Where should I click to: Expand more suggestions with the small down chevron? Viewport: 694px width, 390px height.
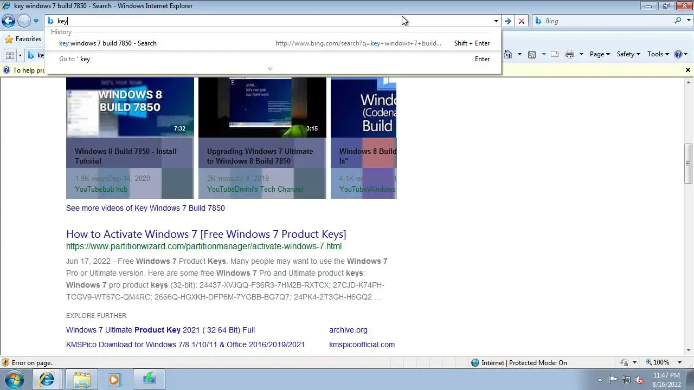[270, 69]
